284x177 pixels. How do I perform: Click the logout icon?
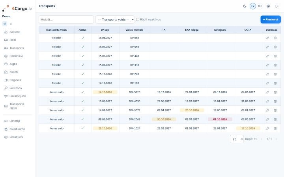277,6
